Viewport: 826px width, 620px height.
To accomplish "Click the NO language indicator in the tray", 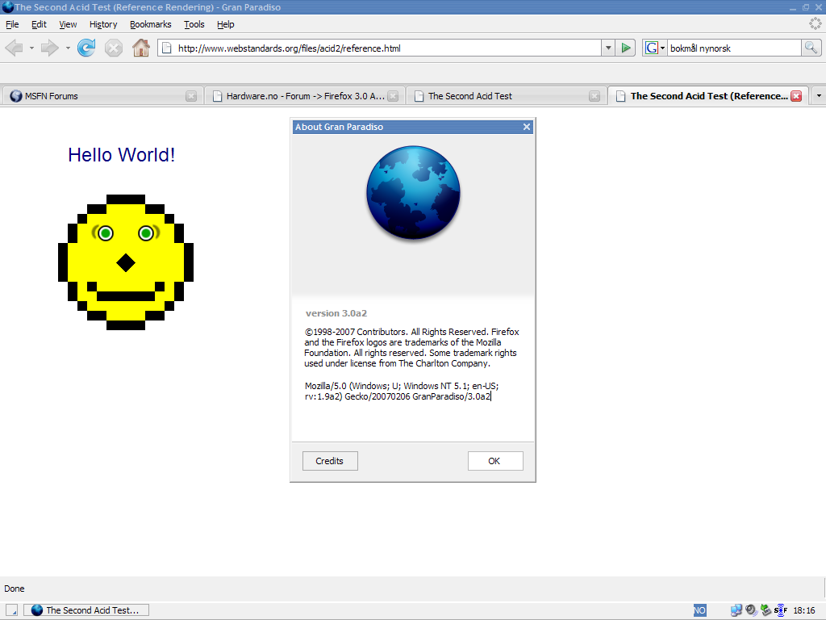I will click(699, 610).
